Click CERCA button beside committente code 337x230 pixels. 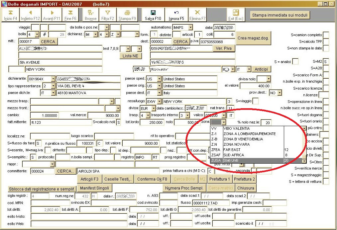coord(65,171)
